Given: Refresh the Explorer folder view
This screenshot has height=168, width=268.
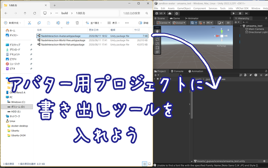Looking at the screenshot, I should [35, 13].
